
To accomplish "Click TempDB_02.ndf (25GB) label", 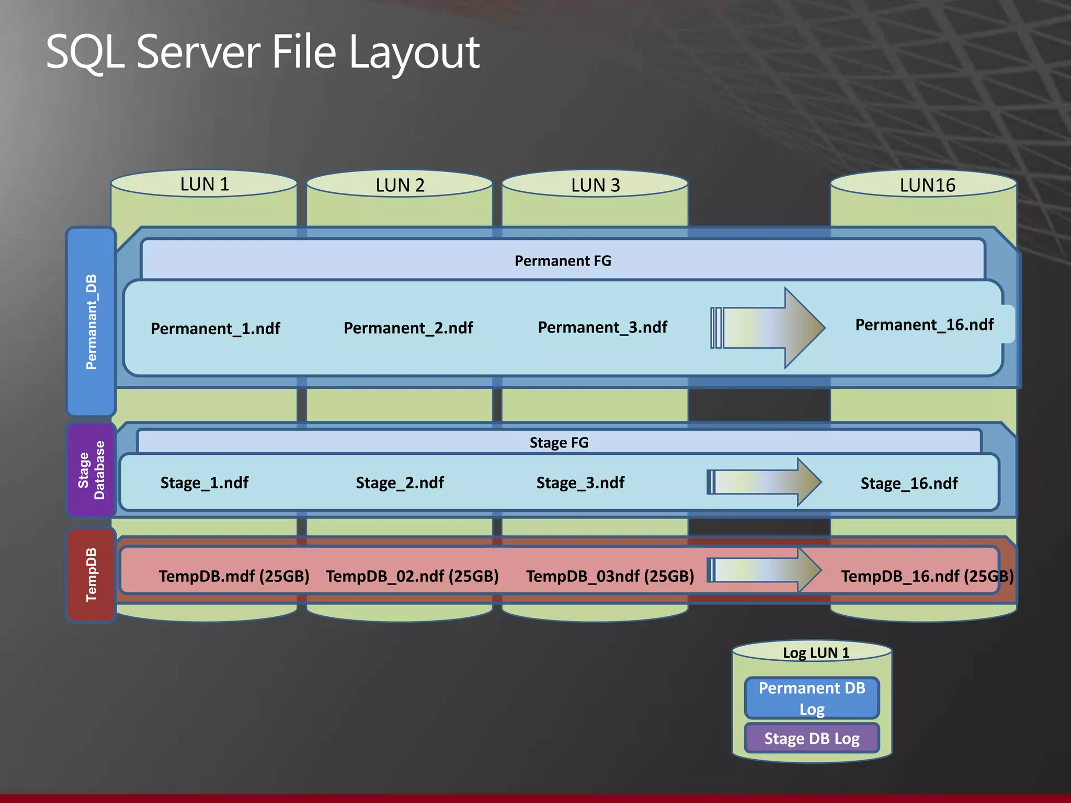I will coord(412,576).
